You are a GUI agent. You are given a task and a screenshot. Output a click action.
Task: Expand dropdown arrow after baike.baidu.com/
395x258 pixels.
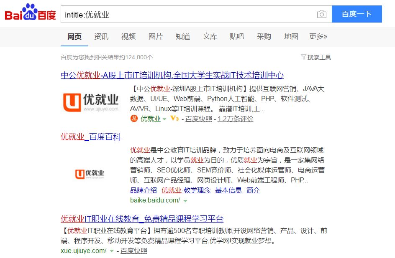coord(185,201)
